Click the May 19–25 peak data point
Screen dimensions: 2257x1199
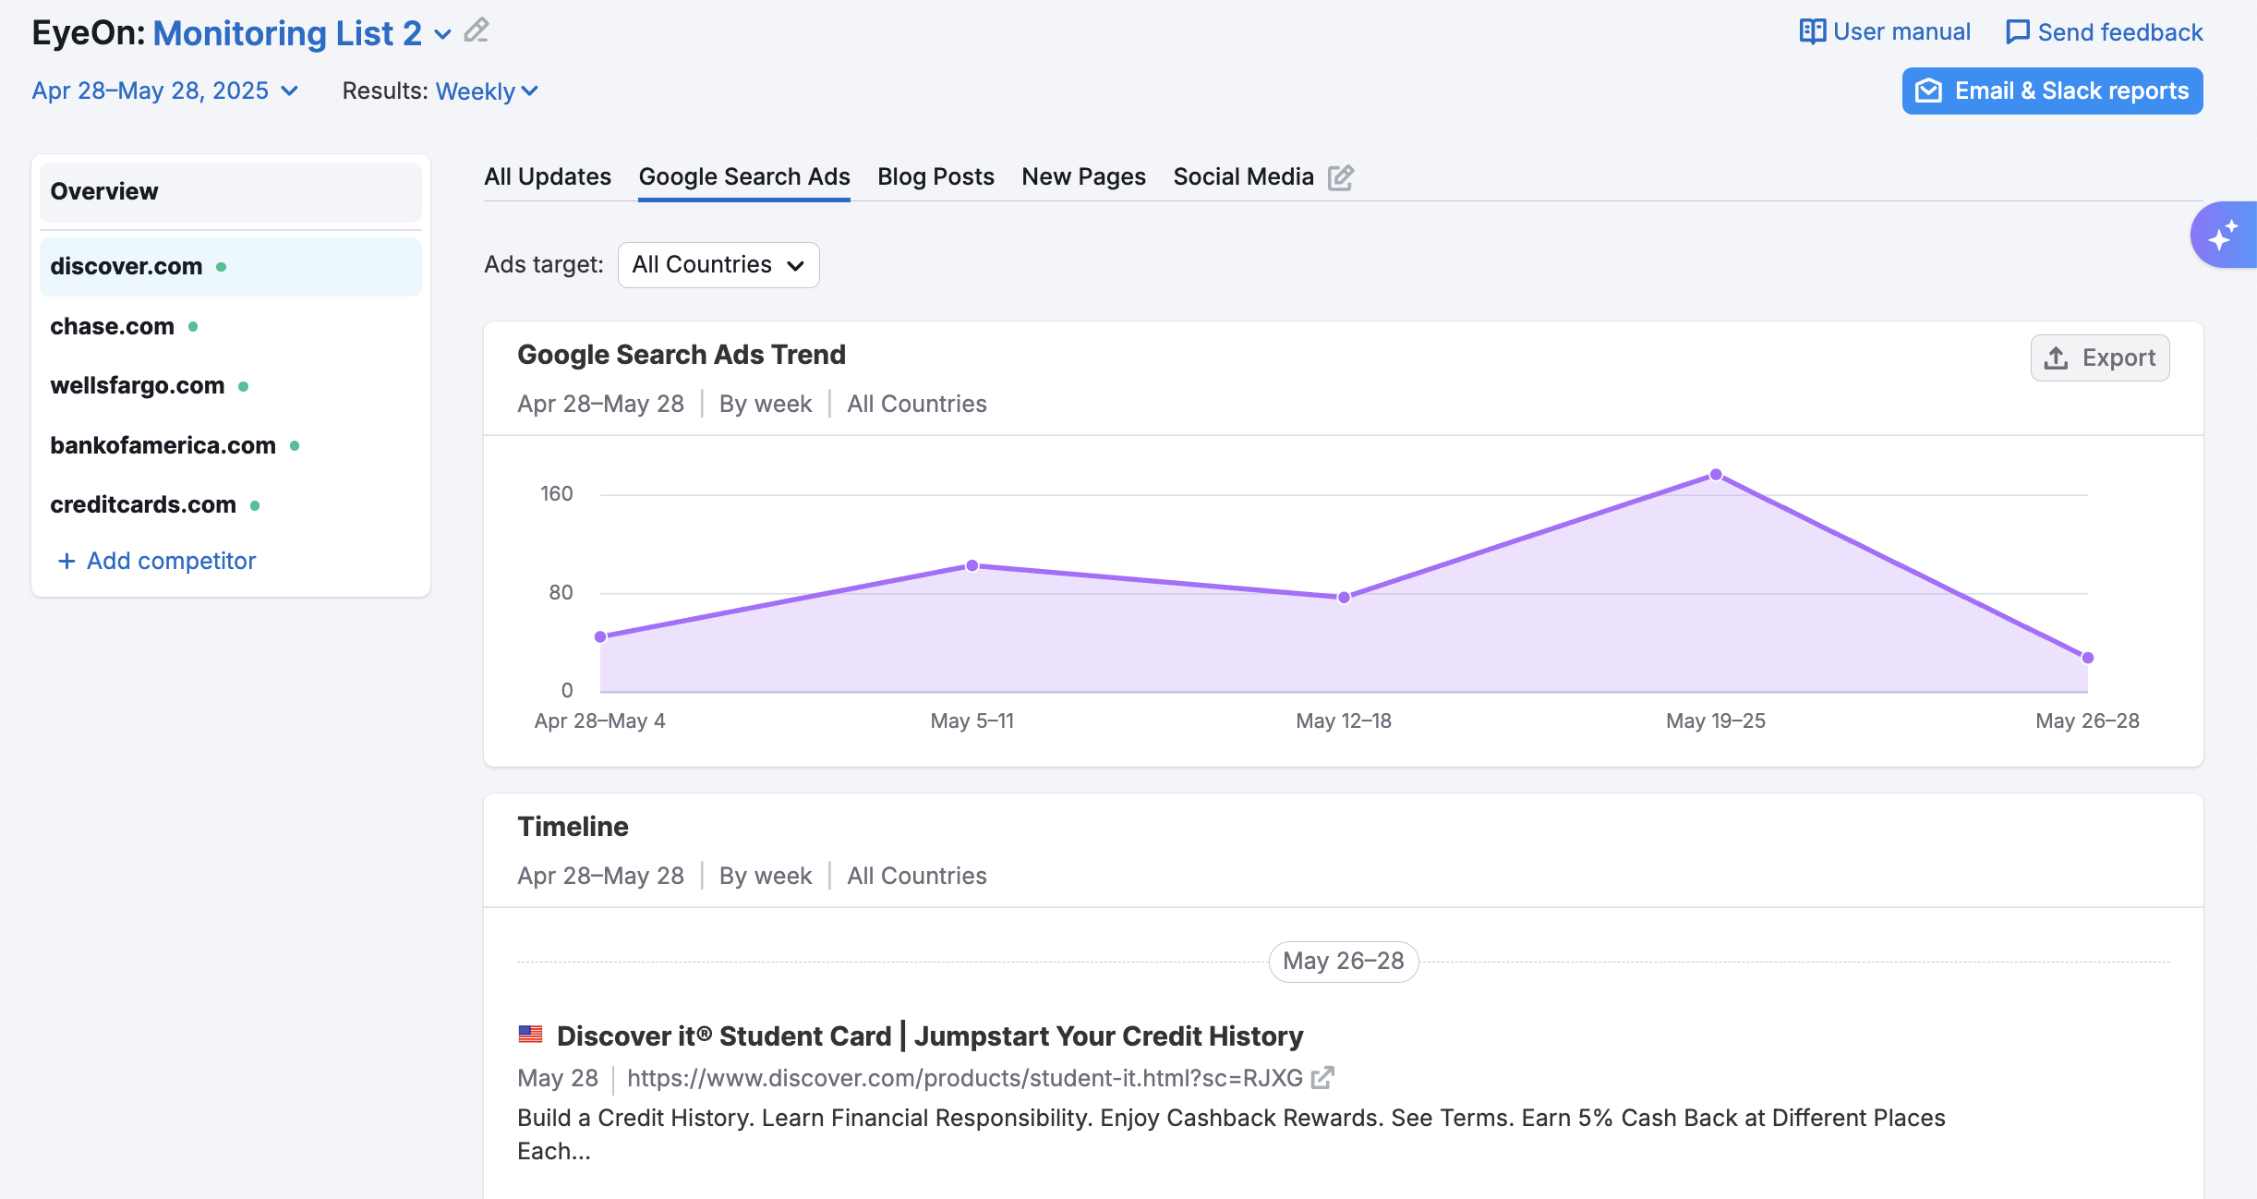[x=1716, y=475]
